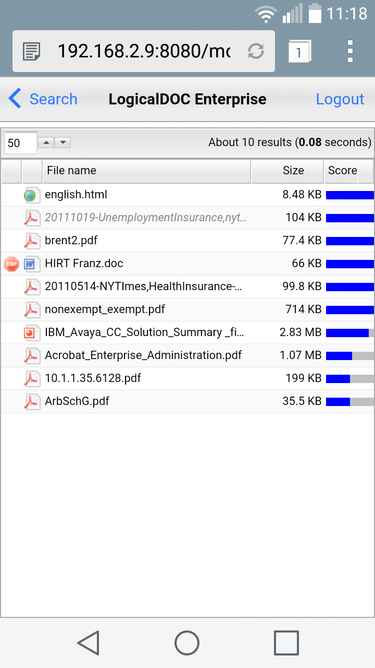Viewport: 375px width, 668px height.
Task: Open the 20110514-NYTImes,HealthInsurance result
Action: click(x=143, y=287)
